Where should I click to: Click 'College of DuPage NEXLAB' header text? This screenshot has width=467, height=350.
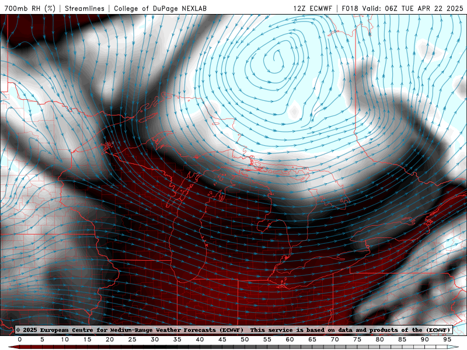tap(160, 8)
